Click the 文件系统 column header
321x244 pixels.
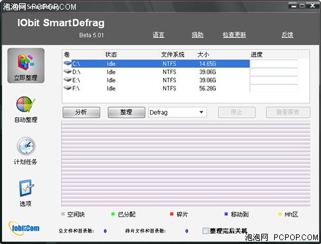tap(173, 54)
